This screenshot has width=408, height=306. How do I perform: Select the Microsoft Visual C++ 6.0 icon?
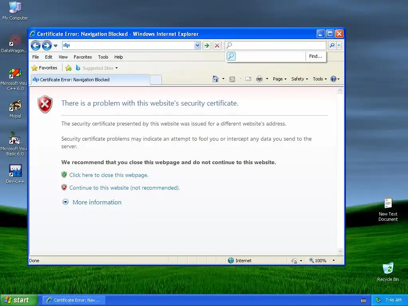click(14, 80)
